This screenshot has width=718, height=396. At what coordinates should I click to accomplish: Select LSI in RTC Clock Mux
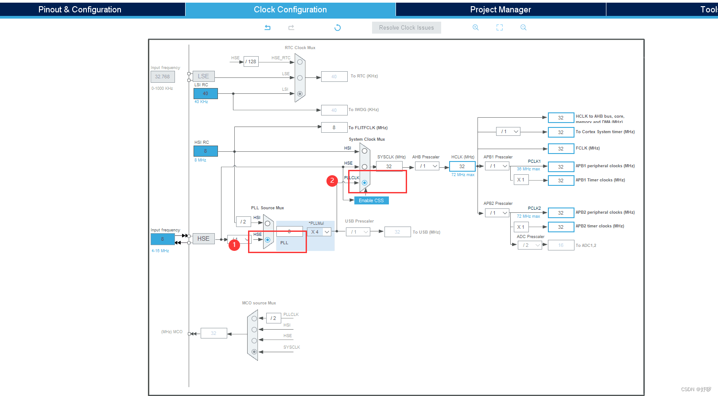(300, 94)
